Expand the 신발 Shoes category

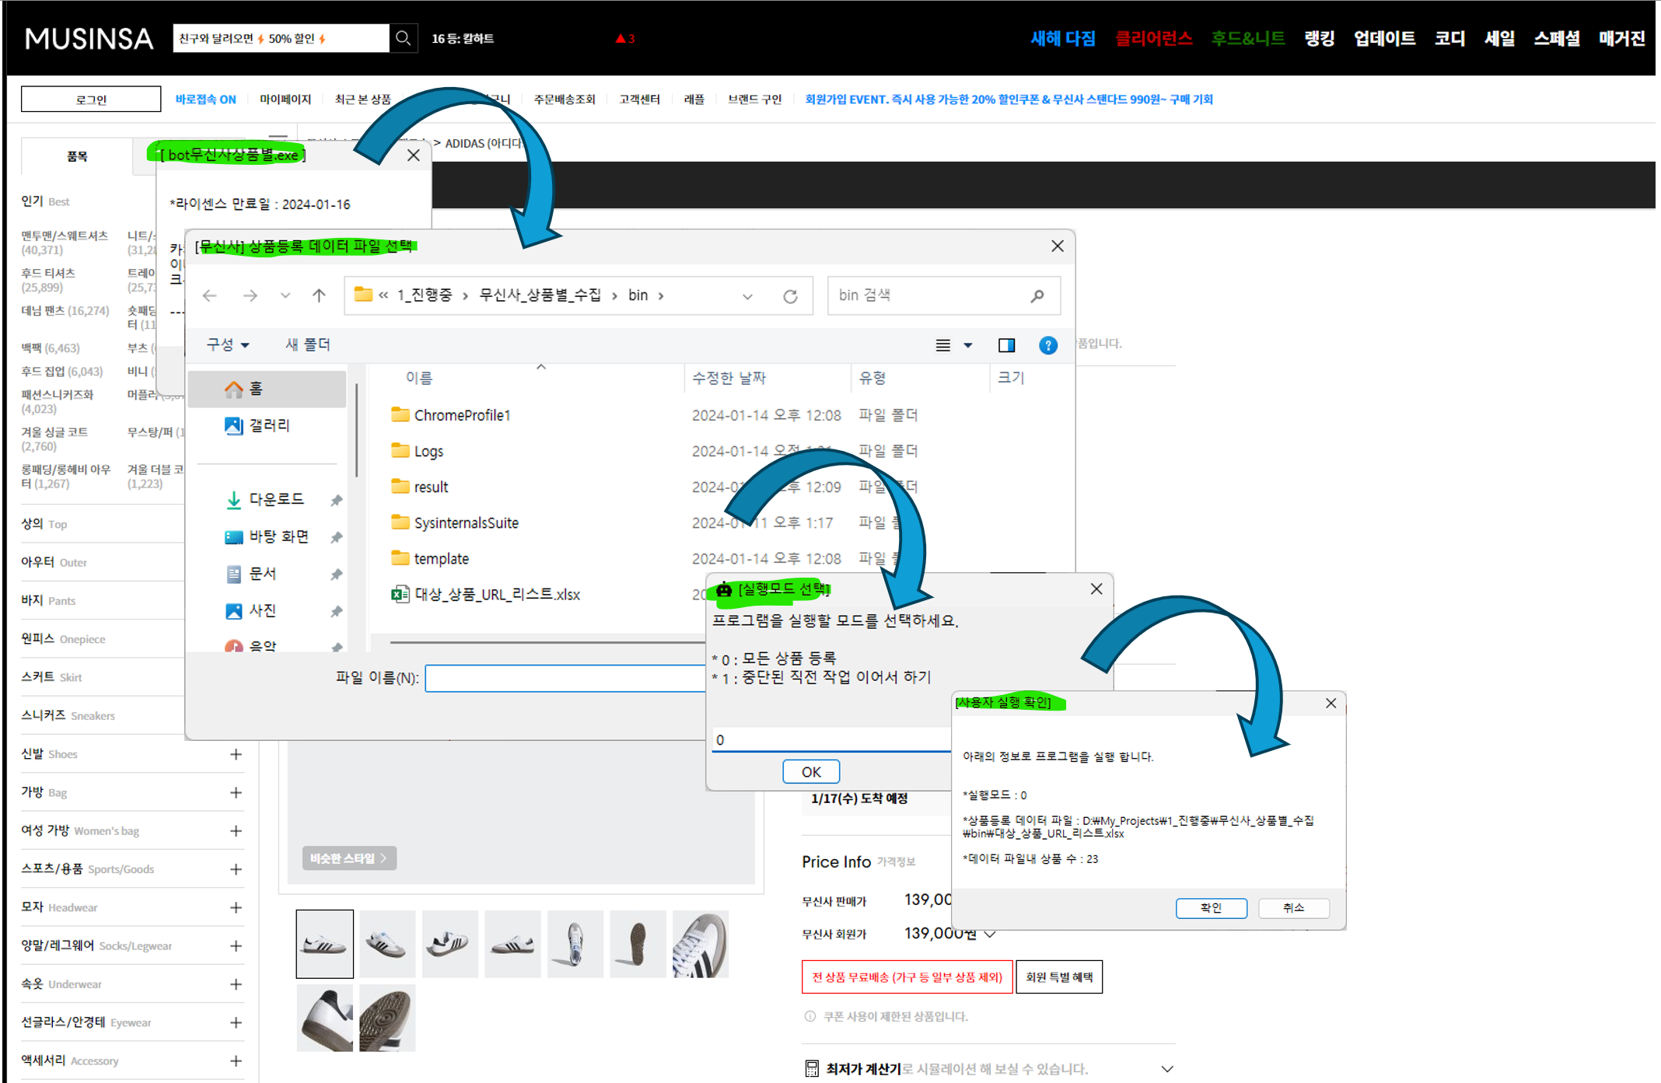[x=236, y=754]
